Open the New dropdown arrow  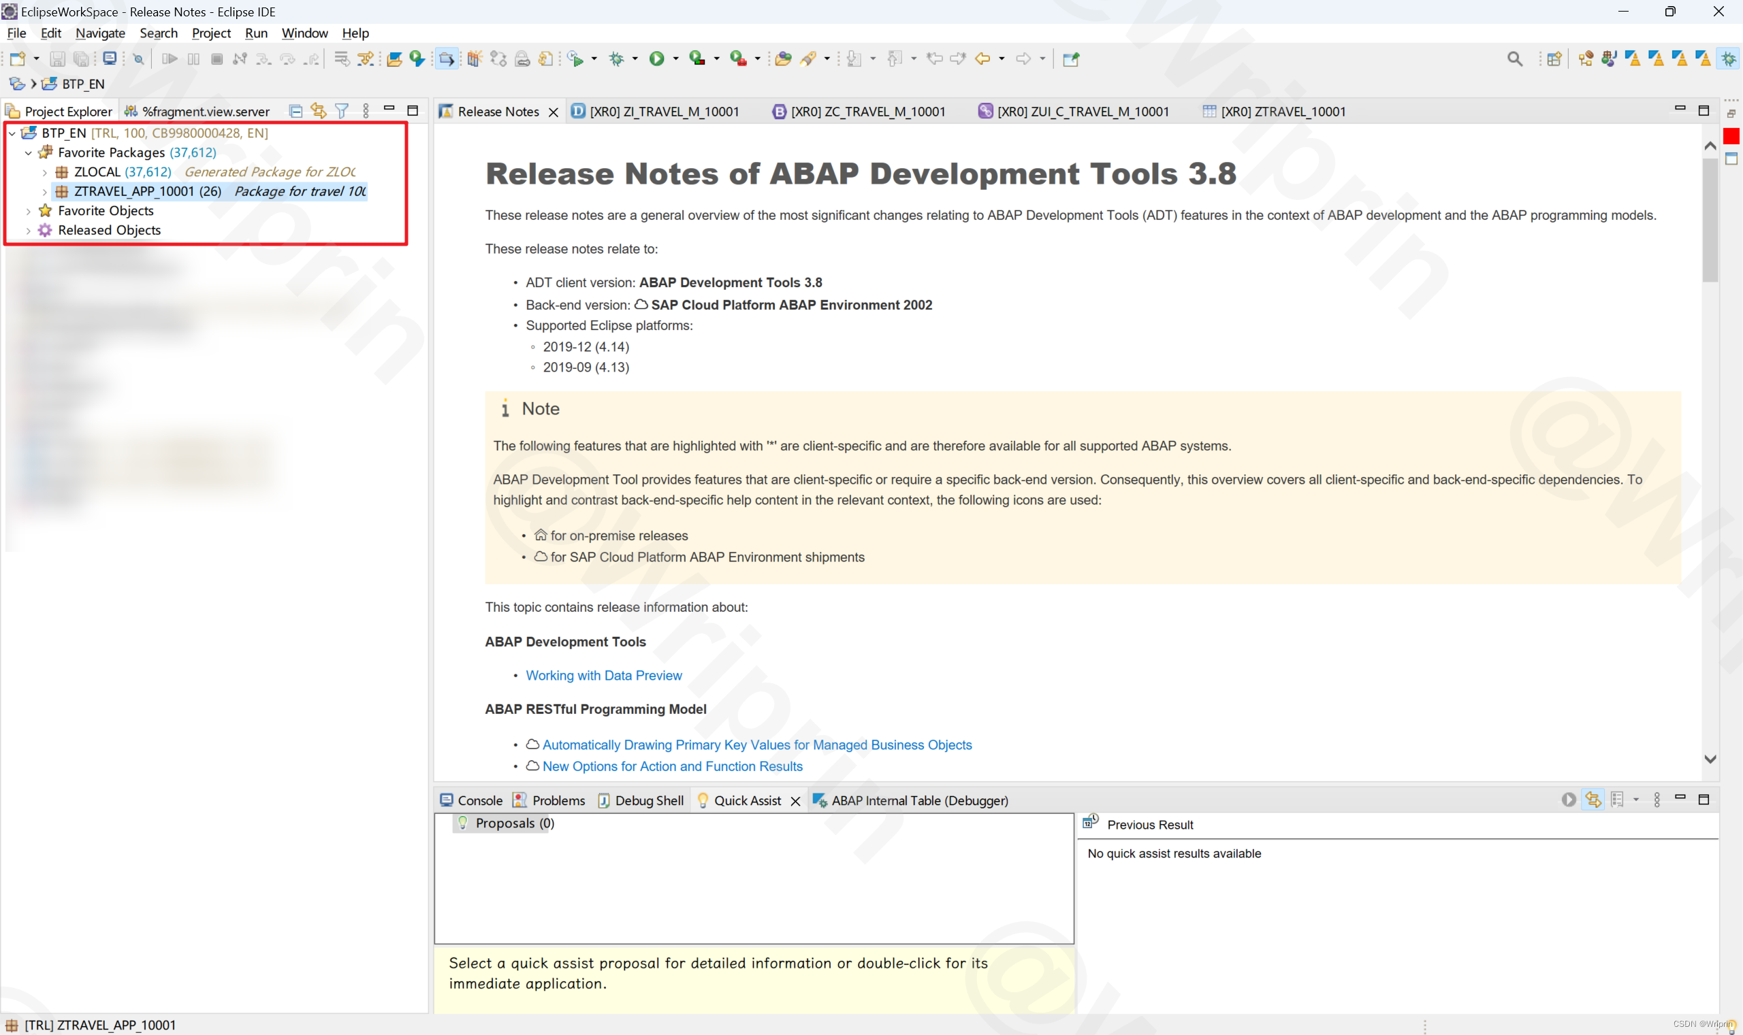tap(36, 59)
